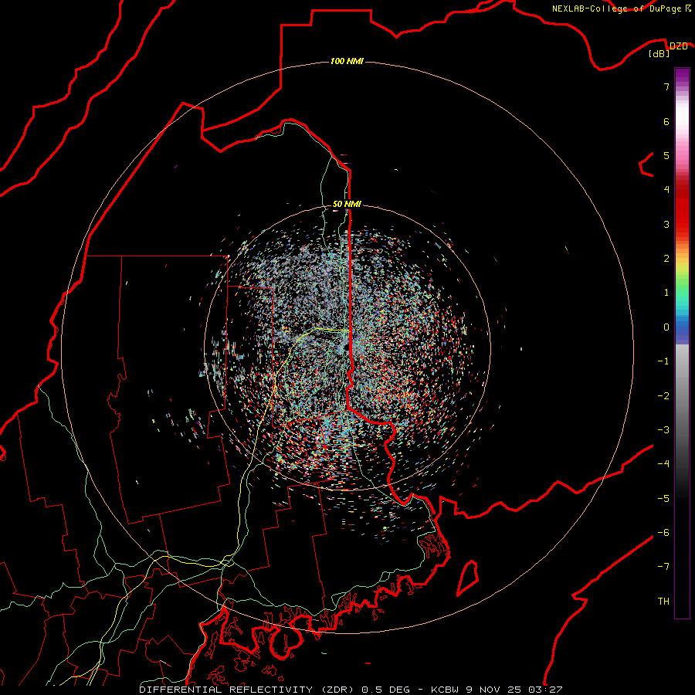695x695 pixels.
Task: Click the -5 value on color scale
Action: (x=663, y=499)
